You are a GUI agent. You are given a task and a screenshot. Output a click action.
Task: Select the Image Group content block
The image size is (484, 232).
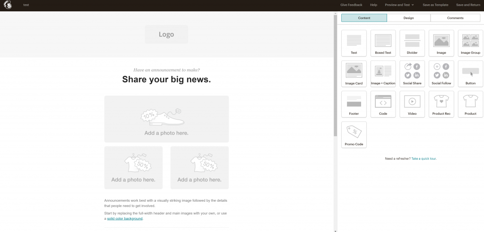pos(470,43)
